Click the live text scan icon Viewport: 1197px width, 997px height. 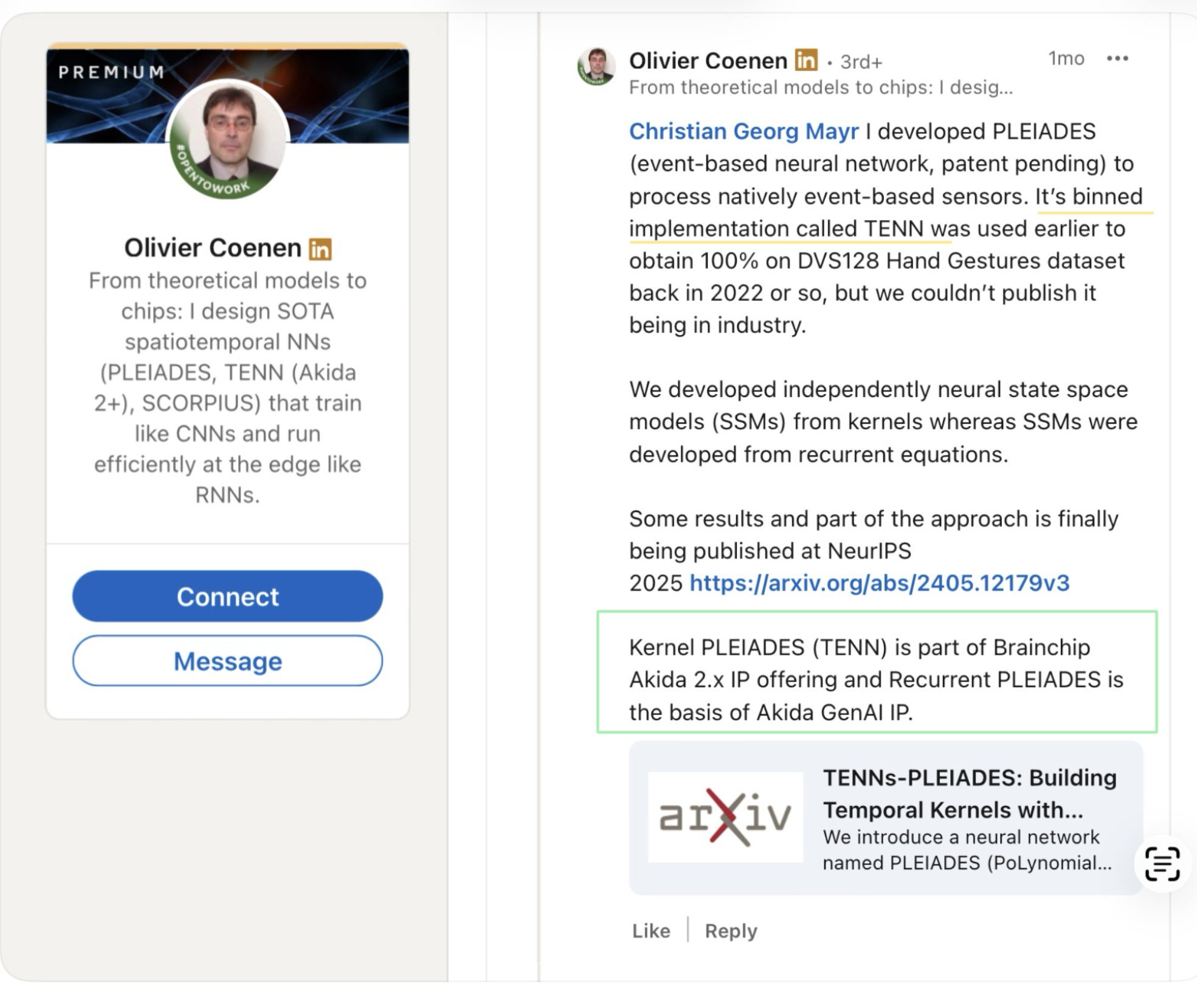tap(1162, 863)
